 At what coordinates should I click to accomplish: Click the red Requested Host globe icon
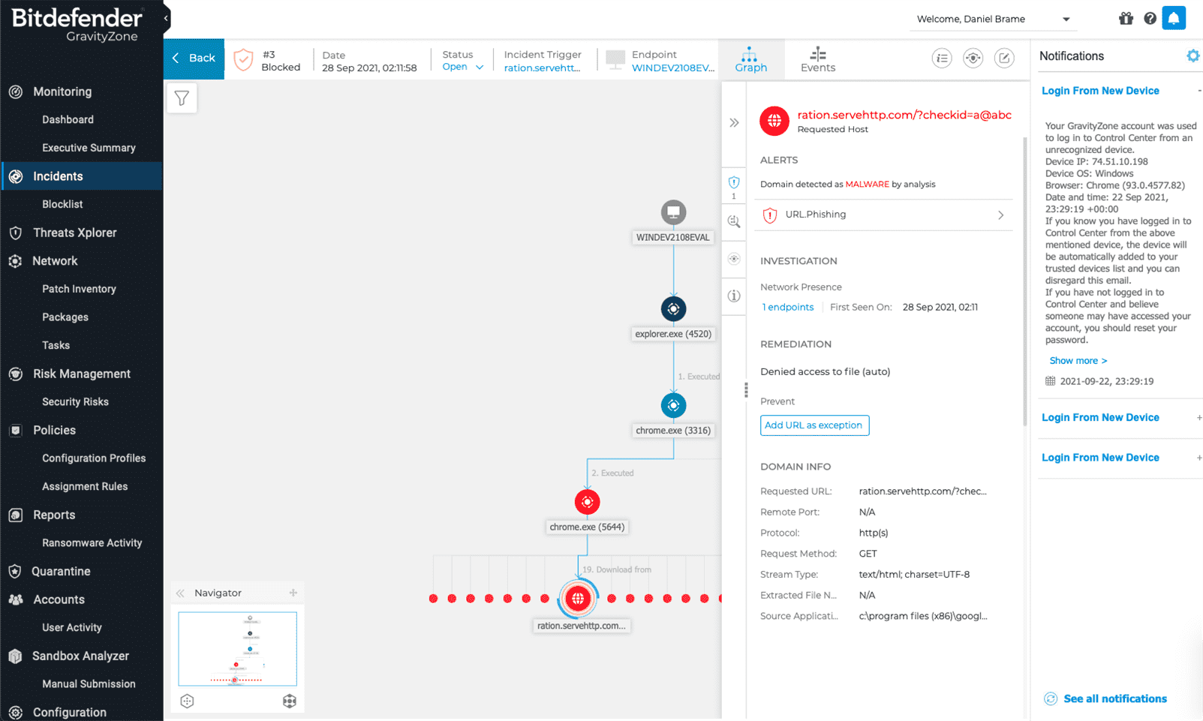[774, 121]
